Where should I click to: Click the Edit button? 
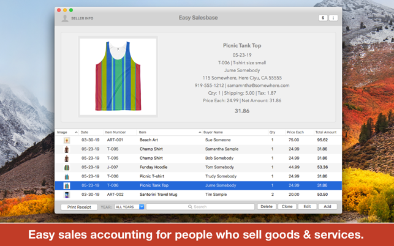coord(307,207)
